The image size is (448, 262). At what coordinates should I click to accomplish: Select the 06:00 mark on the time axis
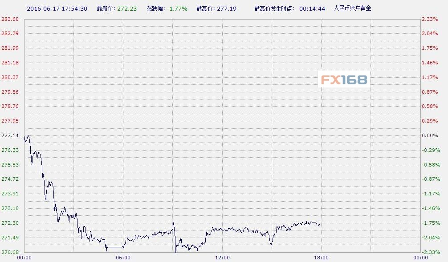pos(123,257)
